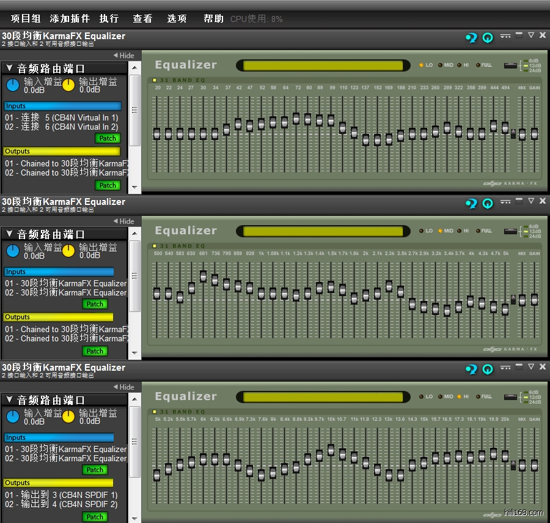Click the Patch button under bottom equalizer Outputs

coord(95,517)
